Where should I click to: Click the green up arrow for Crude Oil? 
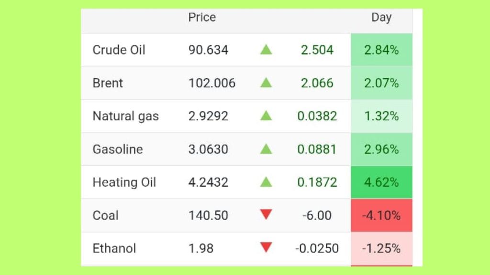tap(266, 50)
